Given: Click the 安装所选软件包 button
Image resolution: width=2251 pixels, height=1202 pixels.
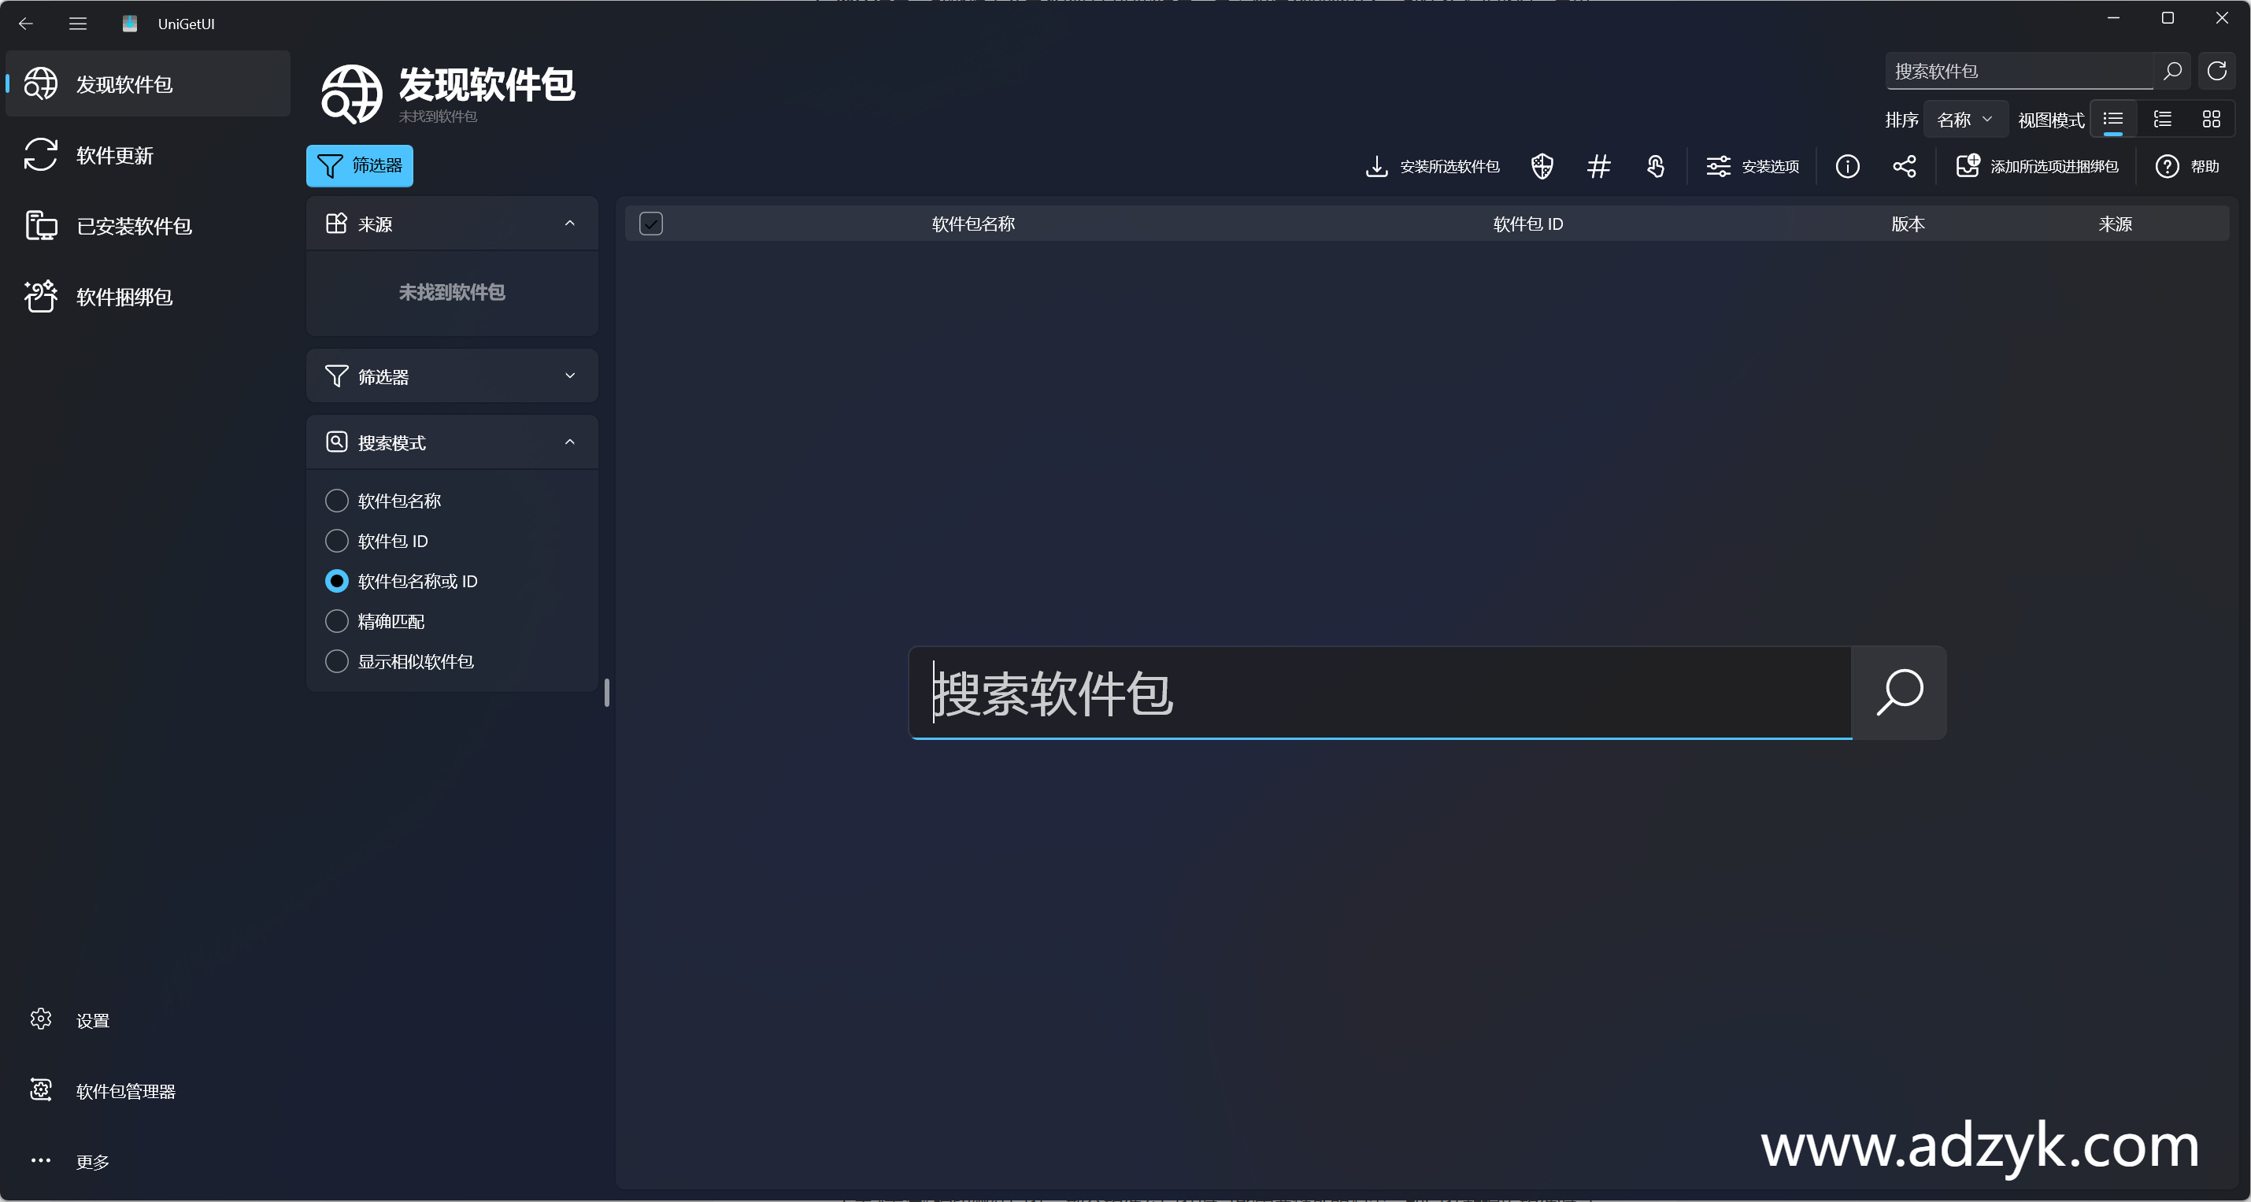Looking at the screenshot, I should point(1431,166).
